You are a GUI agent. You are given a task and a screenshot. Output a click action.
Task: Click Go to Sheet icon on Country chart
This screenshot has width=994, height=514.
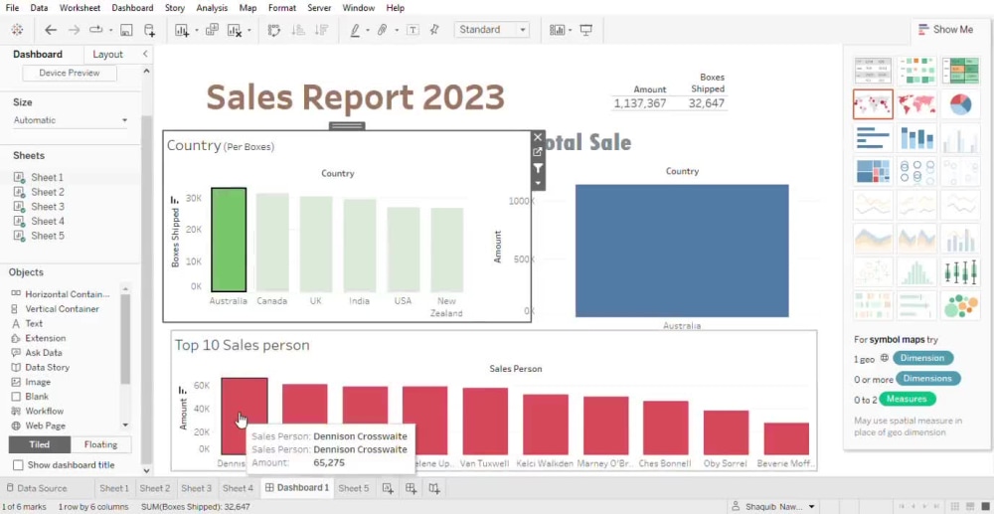538,152
